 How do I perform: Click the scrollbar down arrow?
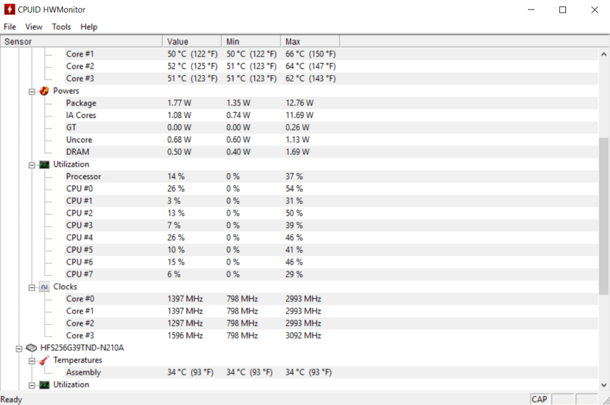coord(605,385)
